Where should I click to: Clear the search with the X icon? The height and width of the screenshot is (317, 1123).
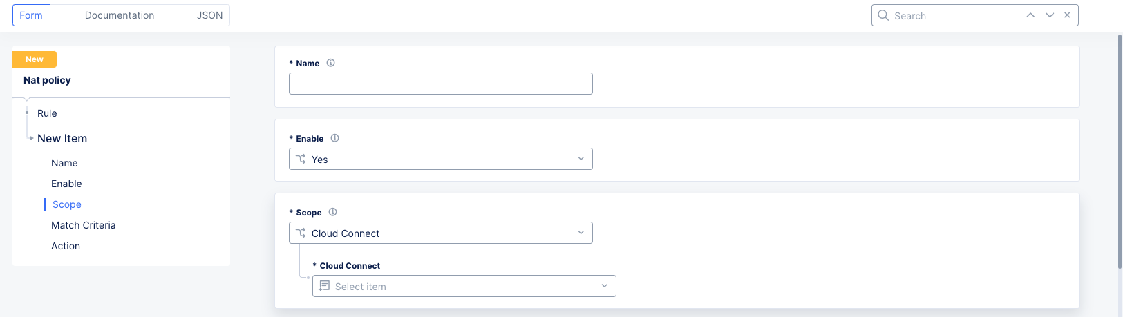pyautogui.click(x=1067, y=15)
